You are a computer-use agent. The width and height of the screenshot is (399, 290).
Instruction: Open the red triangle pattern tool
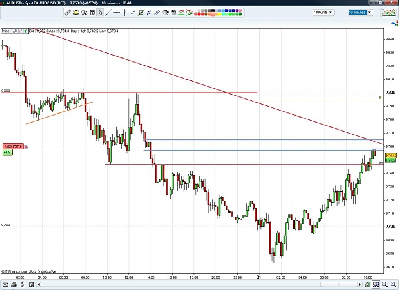click(190, 13)
